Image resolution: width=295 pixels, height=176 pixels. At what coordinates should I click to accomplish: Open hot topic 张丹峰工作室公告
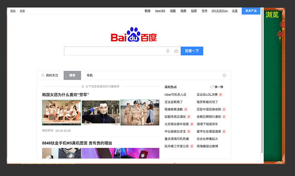pyautogui.click(x=177, y=146)
